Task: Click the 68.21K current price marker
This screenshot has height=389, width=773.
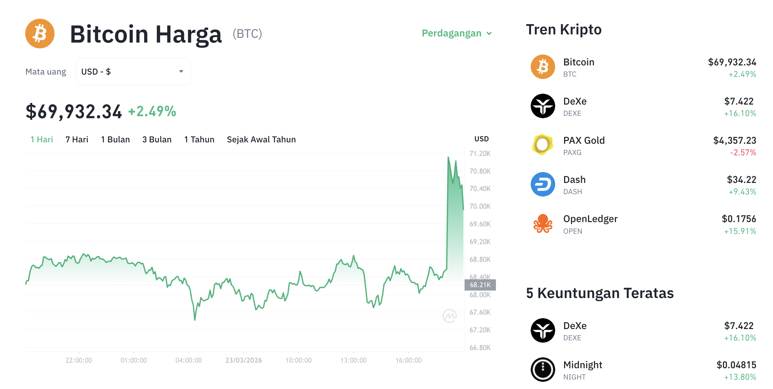Action: click(481, 285)
